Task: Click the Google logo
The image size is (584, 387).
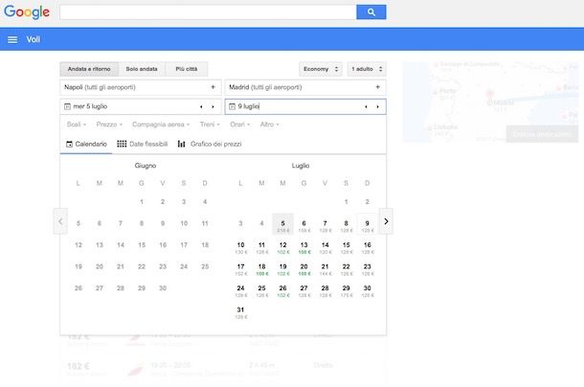Action: pyautogui.click(x=27, y=11)
